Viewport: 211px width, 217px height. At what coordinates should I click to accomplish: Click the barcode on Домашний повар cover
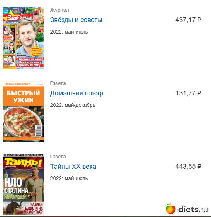tap(39, 131)
